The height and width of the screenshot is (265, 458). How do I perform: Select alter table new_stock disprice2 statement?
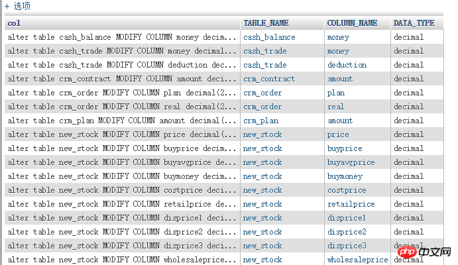[122, 232]
